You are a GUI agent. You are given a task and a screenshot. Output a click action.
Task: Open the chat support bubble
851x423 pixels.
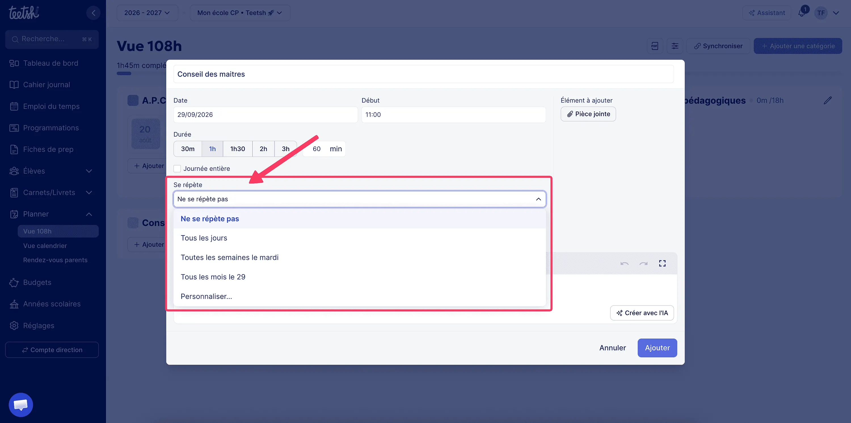(x=21, y=405)
